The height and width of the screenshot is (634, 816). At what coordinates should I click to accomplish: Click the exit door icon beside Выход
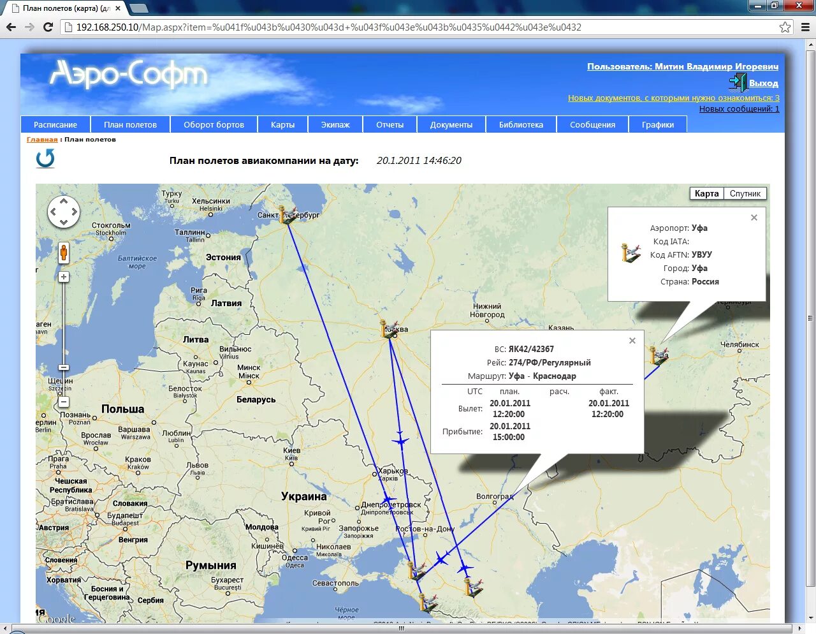[x=738, y=82]
